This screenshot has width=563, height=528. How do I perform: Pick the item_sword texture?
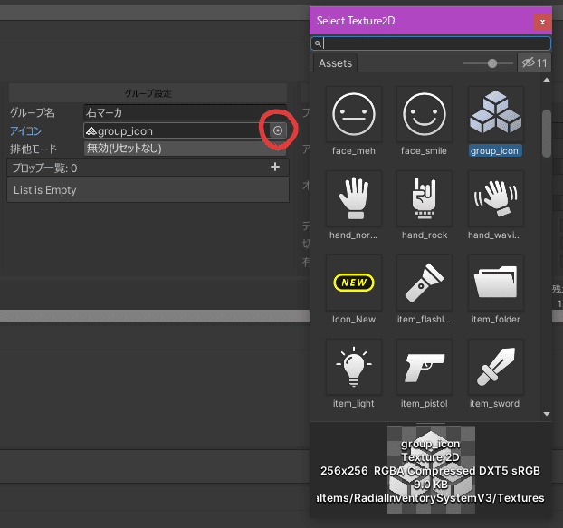(x=495, y=367)
